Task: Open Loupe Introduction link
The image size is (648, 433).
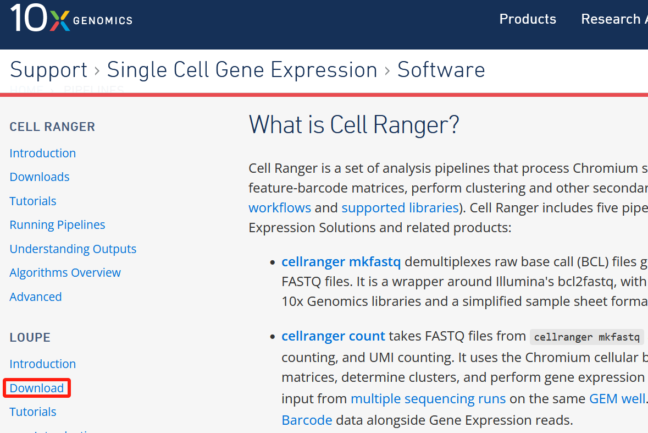Action: [x=42, y=364]
